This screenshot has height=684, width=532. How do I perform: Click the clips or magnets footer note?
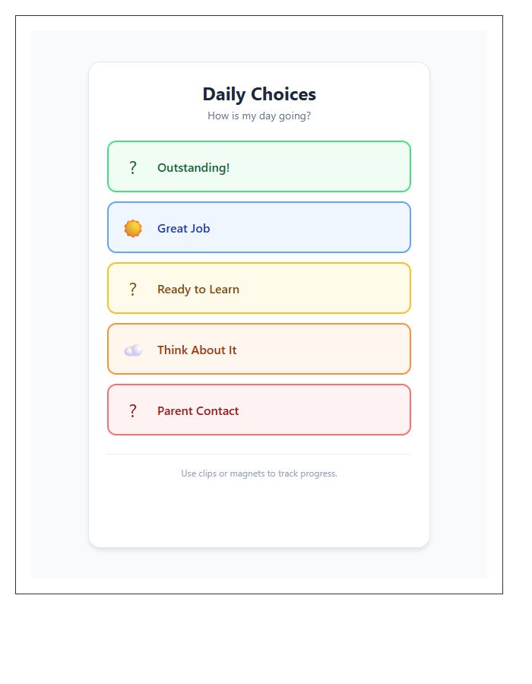(x=259, y=473)
